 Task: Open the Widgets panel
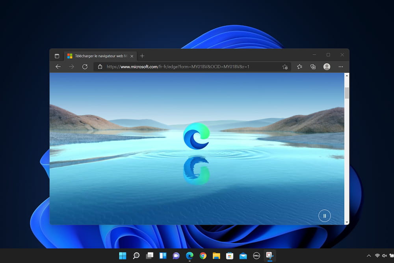163,256
